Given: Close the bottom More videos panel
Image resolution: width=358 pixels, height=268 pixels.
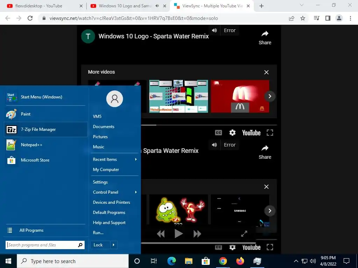Looking at the screenshot, I should 266,187.
